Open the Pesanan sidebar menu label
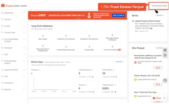 (8, 19)
